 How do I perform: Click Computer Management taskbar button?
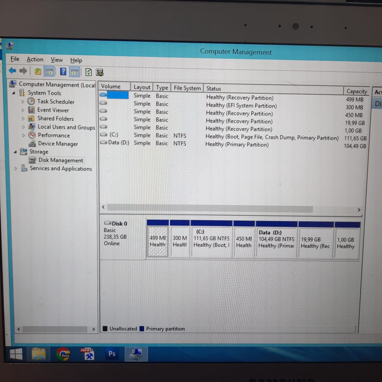pyautogui.click(x=136, y=354)
